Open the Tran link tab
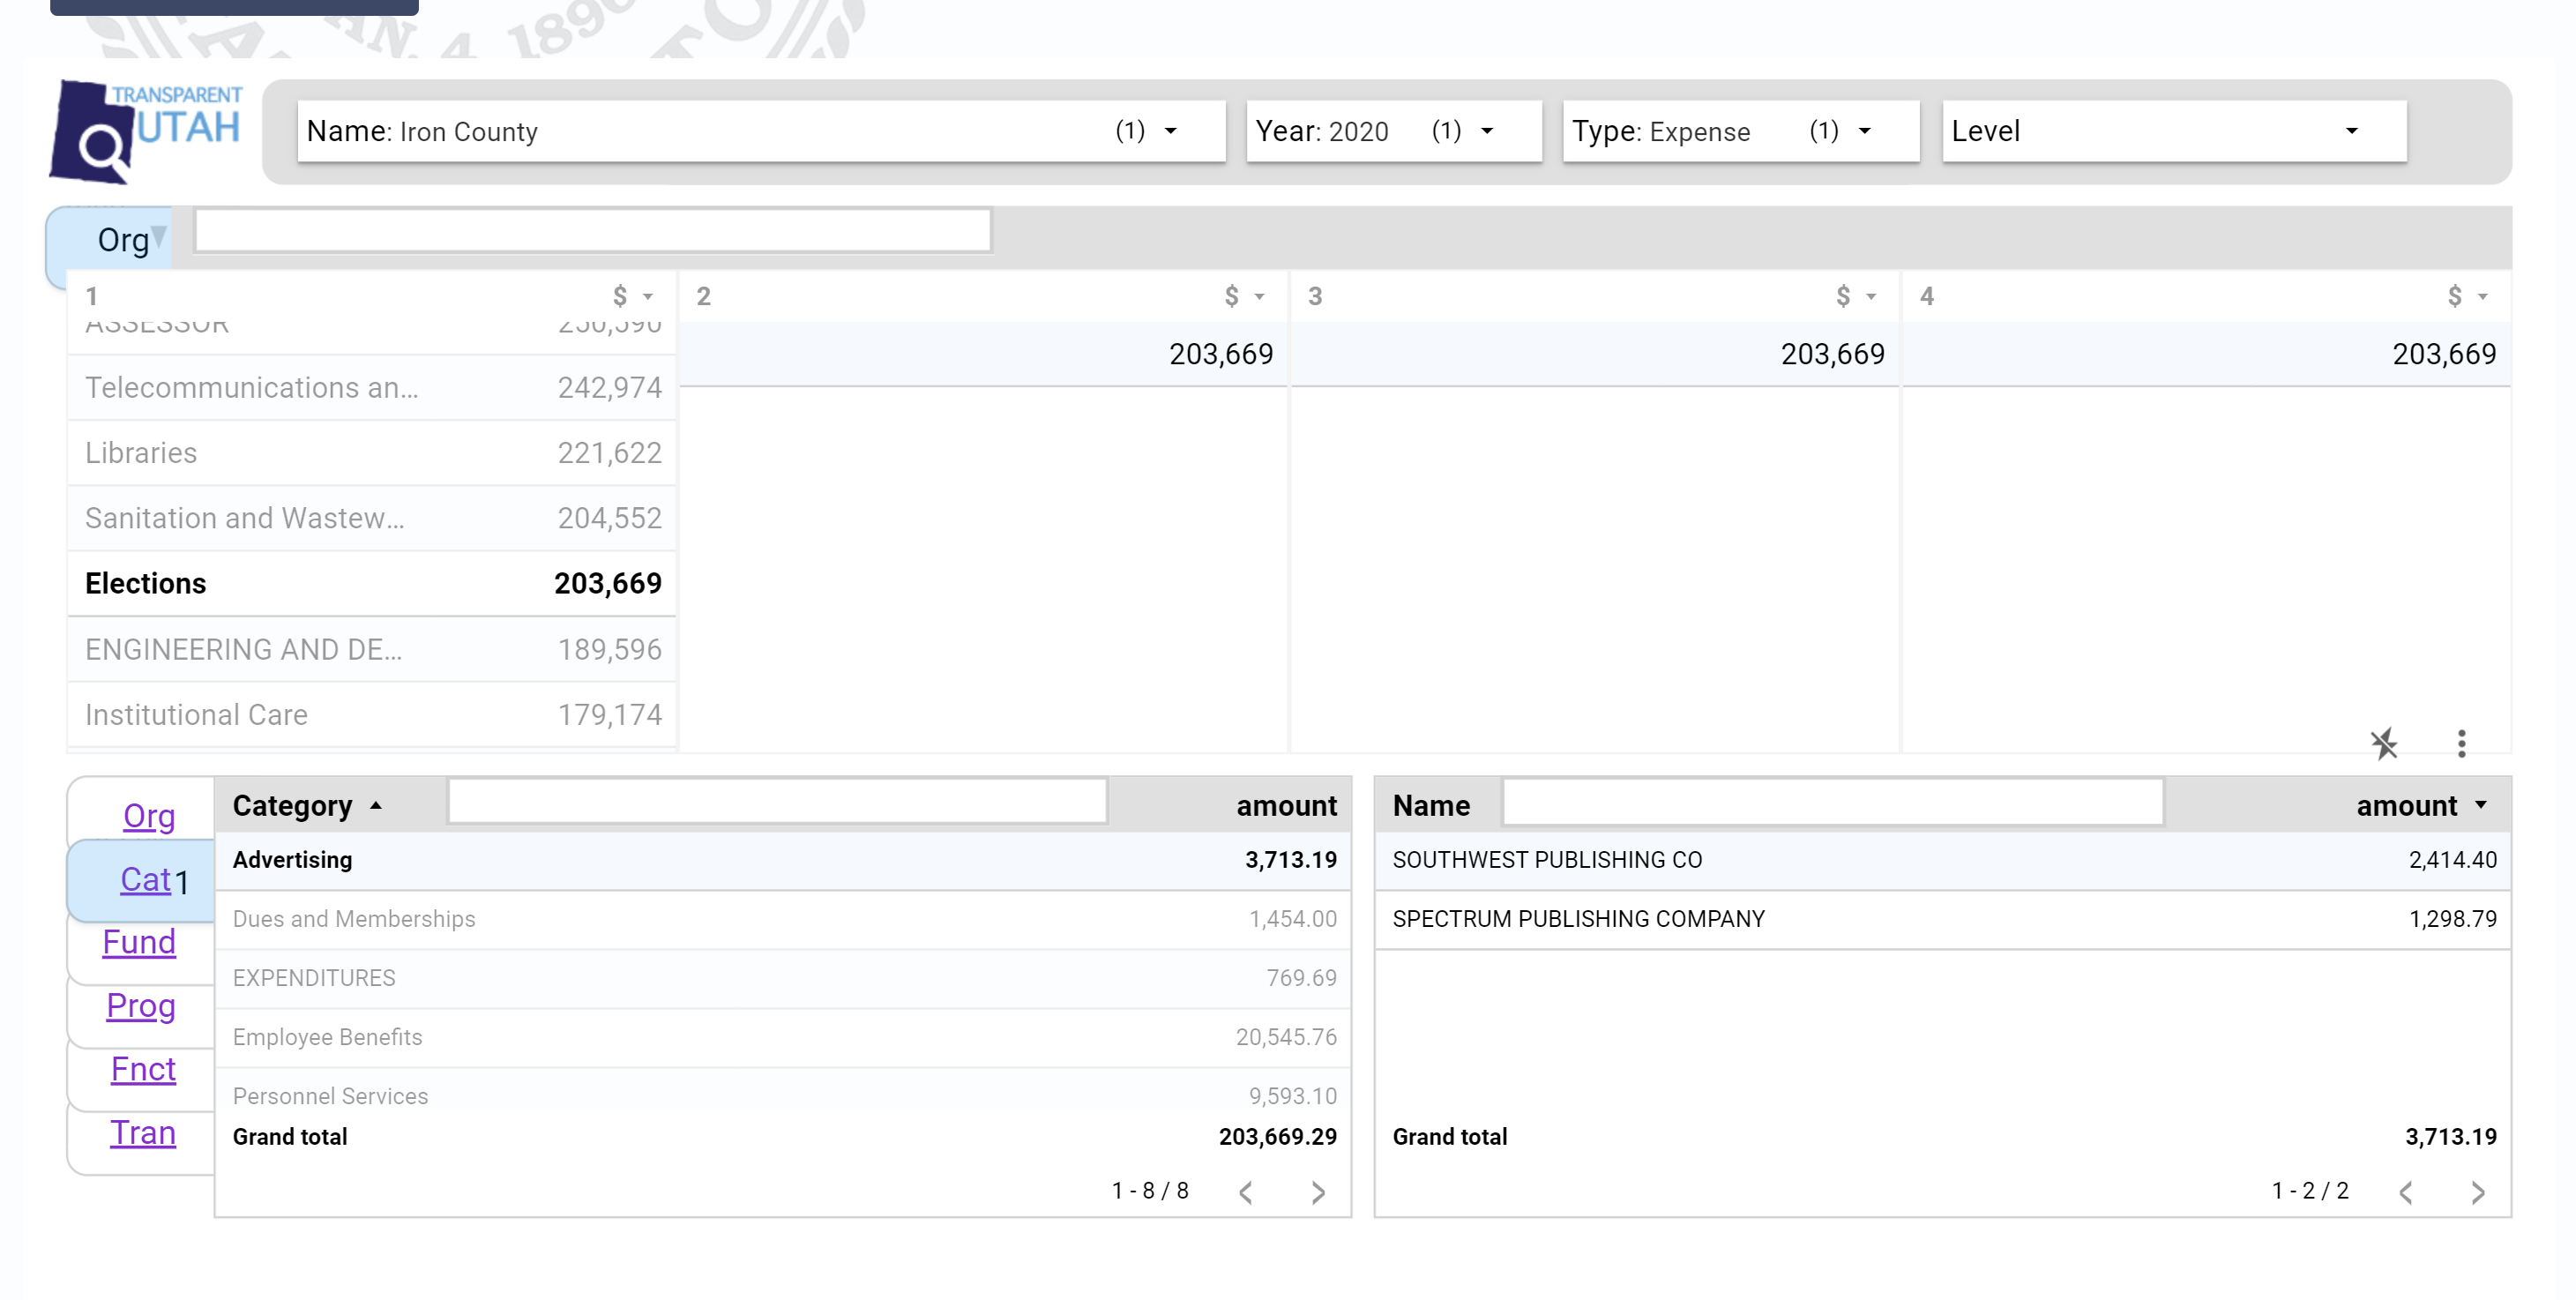Screen dimensions: 2576x1300 tap(143, 1132)
